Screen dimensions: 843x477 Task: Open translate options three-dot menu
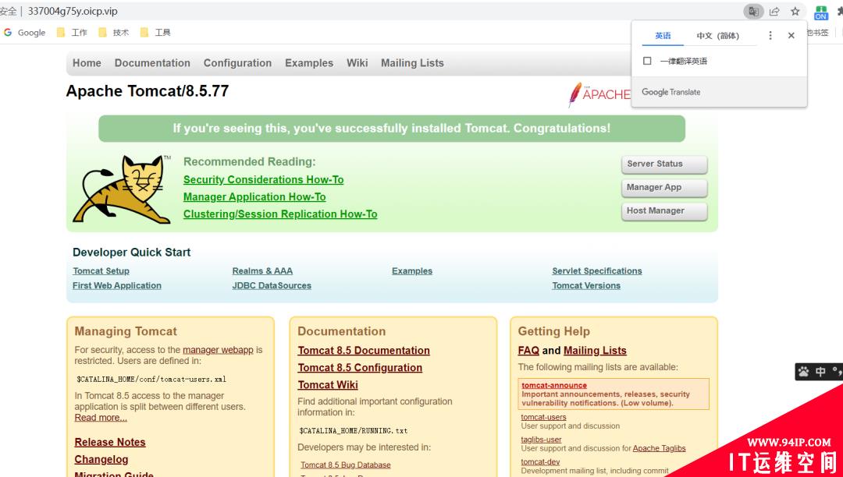(770, 35)
